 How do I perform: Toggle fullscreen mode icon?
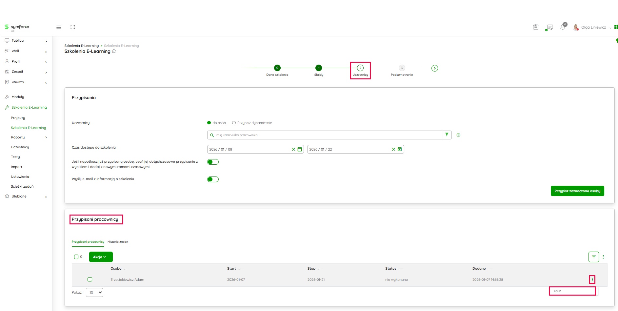[x=73, y=27]
